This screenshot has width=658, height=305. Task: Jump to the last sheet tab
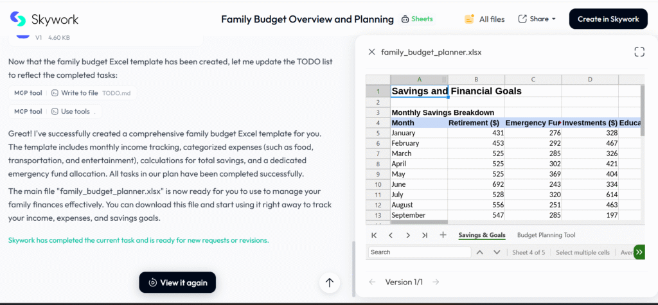(425, 235)
